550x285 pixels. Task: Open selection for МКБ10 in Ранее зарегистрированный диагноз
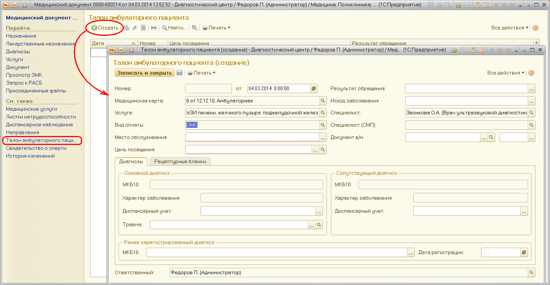[x=411, y=252]
